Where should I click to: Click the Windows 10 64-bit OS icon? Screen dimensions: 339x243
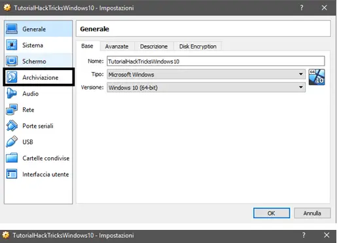pos(317,77)
